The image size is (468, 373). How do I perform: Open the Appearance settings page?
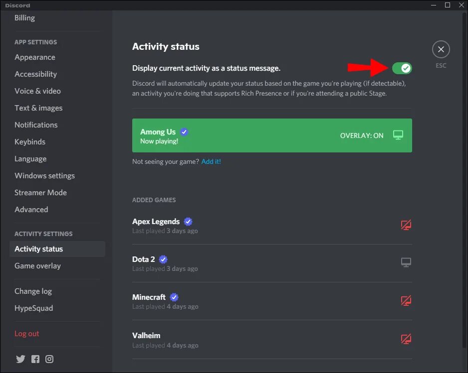coord(35,57)
